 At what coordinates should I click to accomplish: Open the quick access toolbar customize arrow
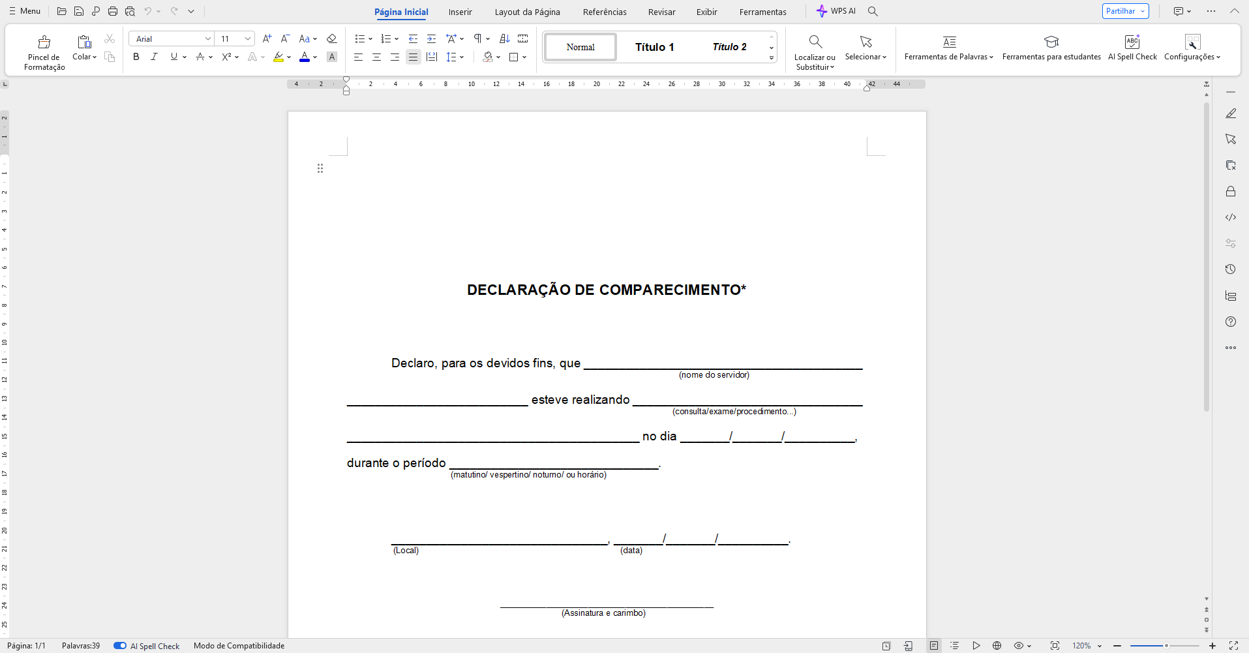191,11
